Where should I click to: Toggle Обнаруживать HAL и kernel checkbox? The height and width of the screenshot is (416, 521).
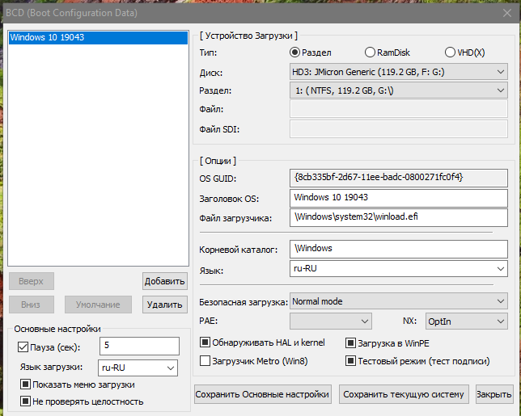pos(205,342)
